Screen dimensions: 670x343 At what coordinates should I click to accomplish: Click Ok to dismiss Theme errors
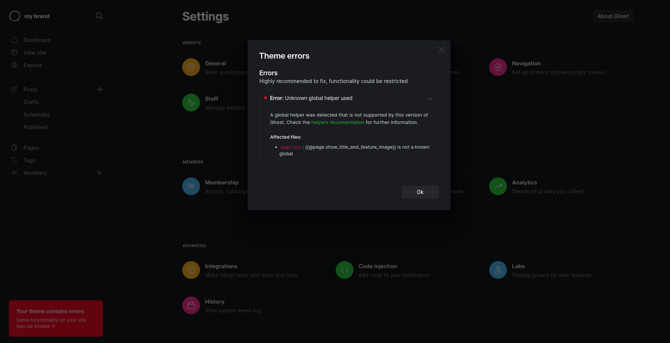click(420, 192)
